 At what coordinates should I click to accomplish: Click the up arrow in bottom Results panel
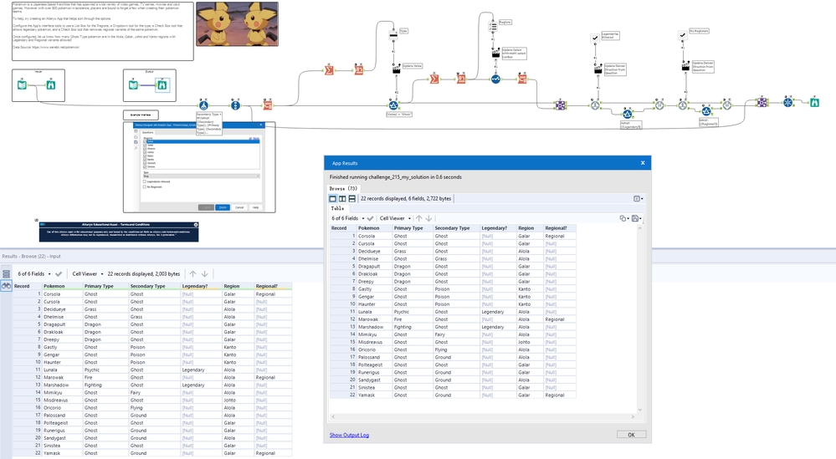pyautogui.click(x=193, y=273)
